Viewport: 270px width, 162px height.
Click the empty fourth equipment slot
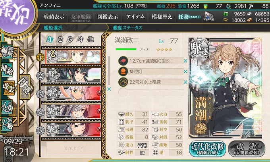coord(151,93)
